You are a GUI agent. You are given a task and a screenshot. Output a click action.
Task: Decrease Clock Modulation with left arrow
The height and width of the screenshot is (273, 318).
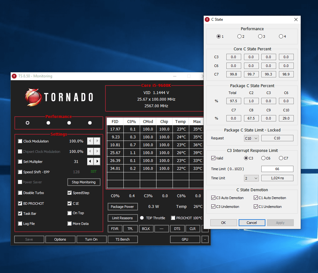(90, 141)
